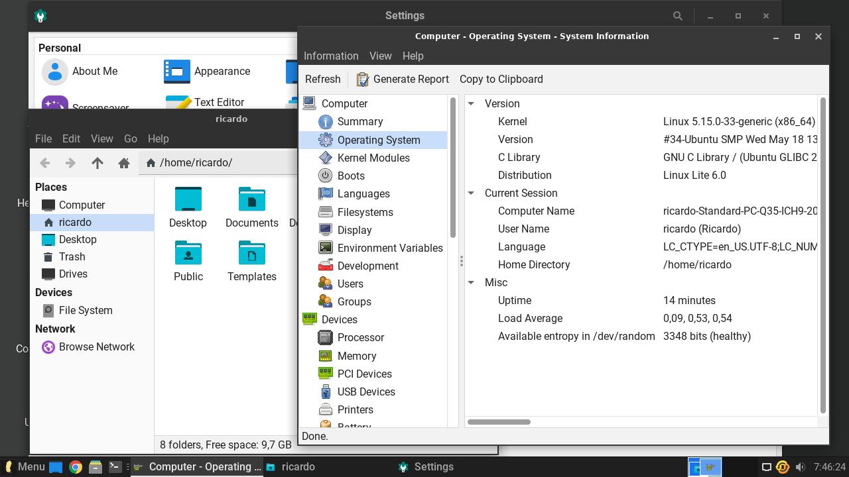This screenshot has height=477, width=849.
Task: Select the Home Directory row
Action: [x=641, y=265]
